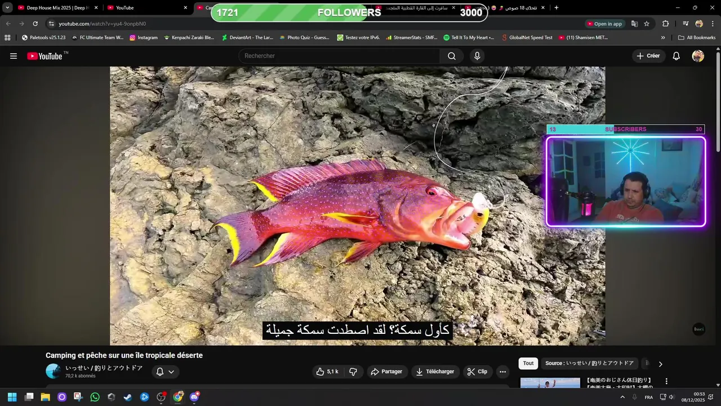This screenshot has width=721, height=406.
Task: Click the video player showing the red fish
Action: tap(357, 206)
